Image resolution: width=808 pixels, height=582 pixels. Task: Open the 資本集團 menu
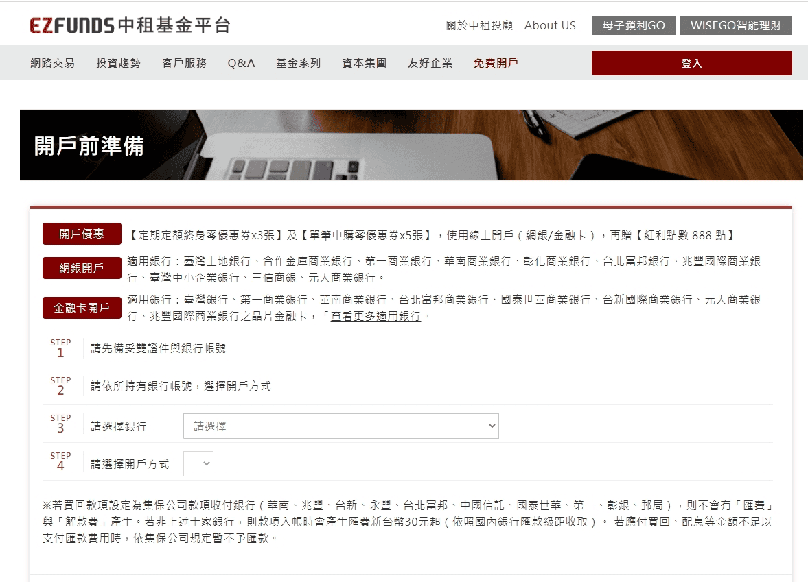coord(365,63)
